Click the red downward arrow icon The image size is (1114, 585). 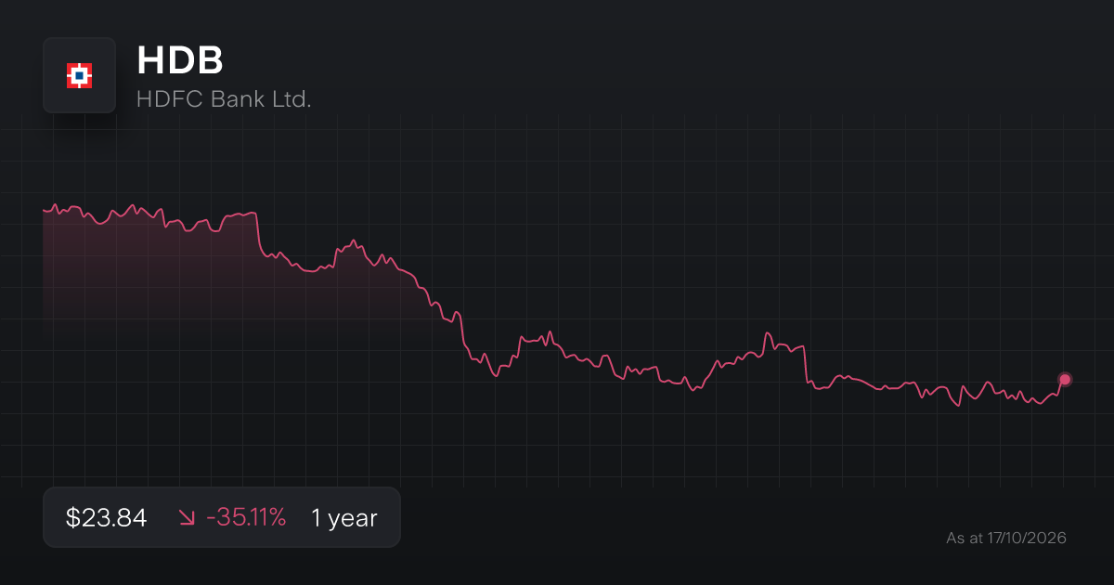click(186, 518)
